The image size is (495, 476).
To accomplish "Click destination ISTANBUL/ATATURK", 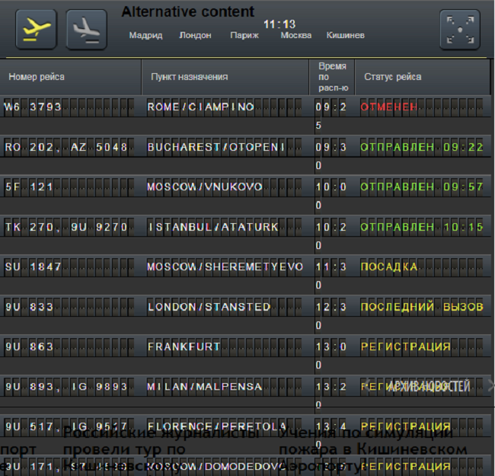I will [x=213, y=227].
